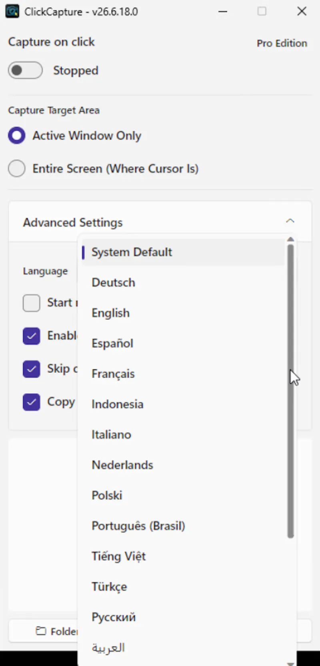The width and height of the screenshot is (320, 666).
Task: Choose Indonesia from language list
Action: pos(183,404)
